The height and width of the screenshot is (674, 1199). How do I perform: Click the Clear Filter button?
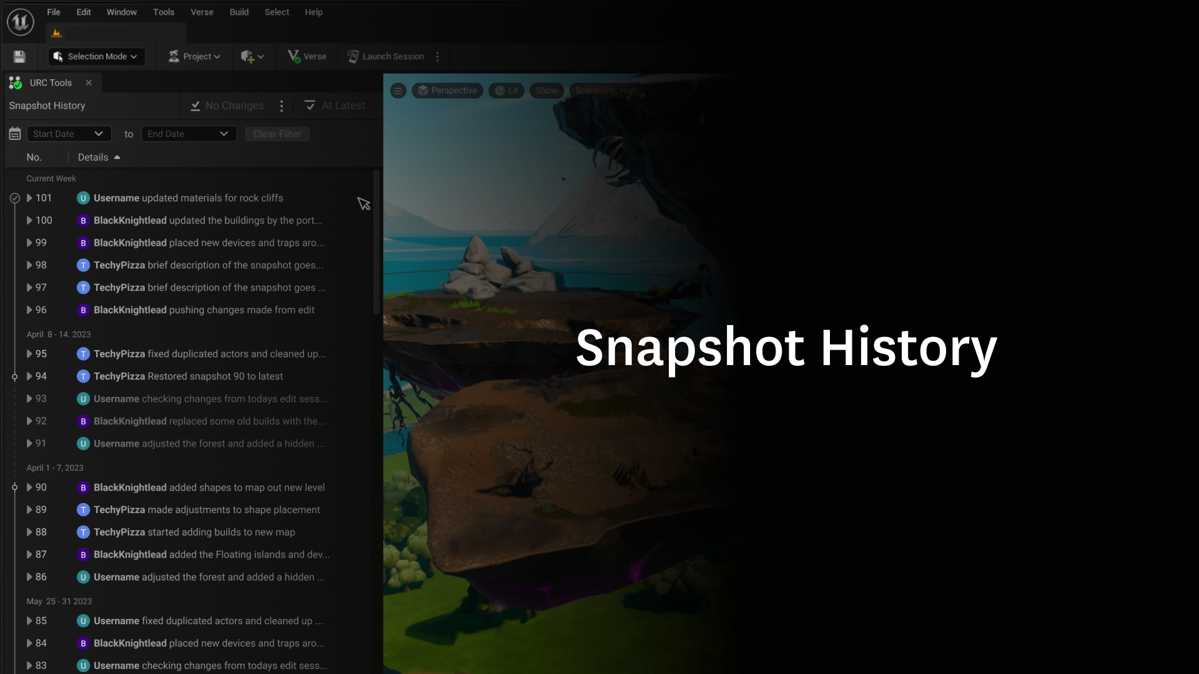click(x=277, y=134)
